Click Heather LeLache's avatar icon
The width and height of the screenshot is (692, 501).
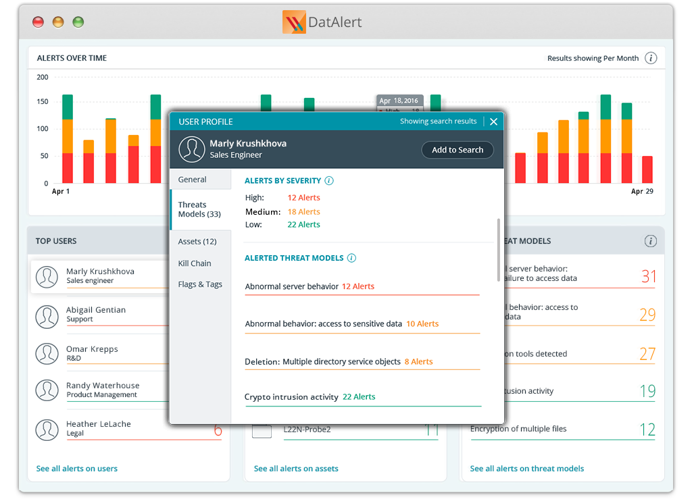(x=47, y=429)
